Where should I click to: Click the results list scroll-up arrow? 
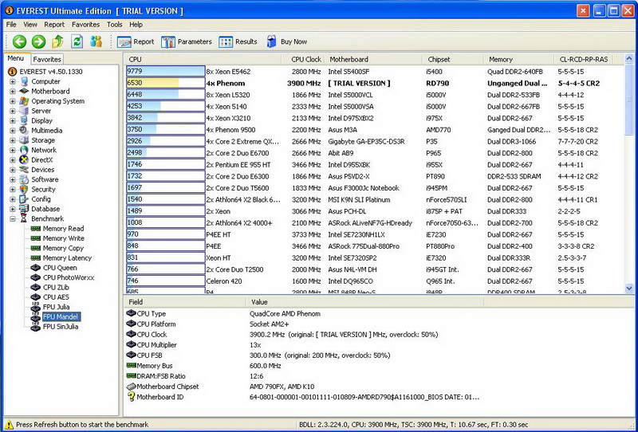click(x=628, y=59)
